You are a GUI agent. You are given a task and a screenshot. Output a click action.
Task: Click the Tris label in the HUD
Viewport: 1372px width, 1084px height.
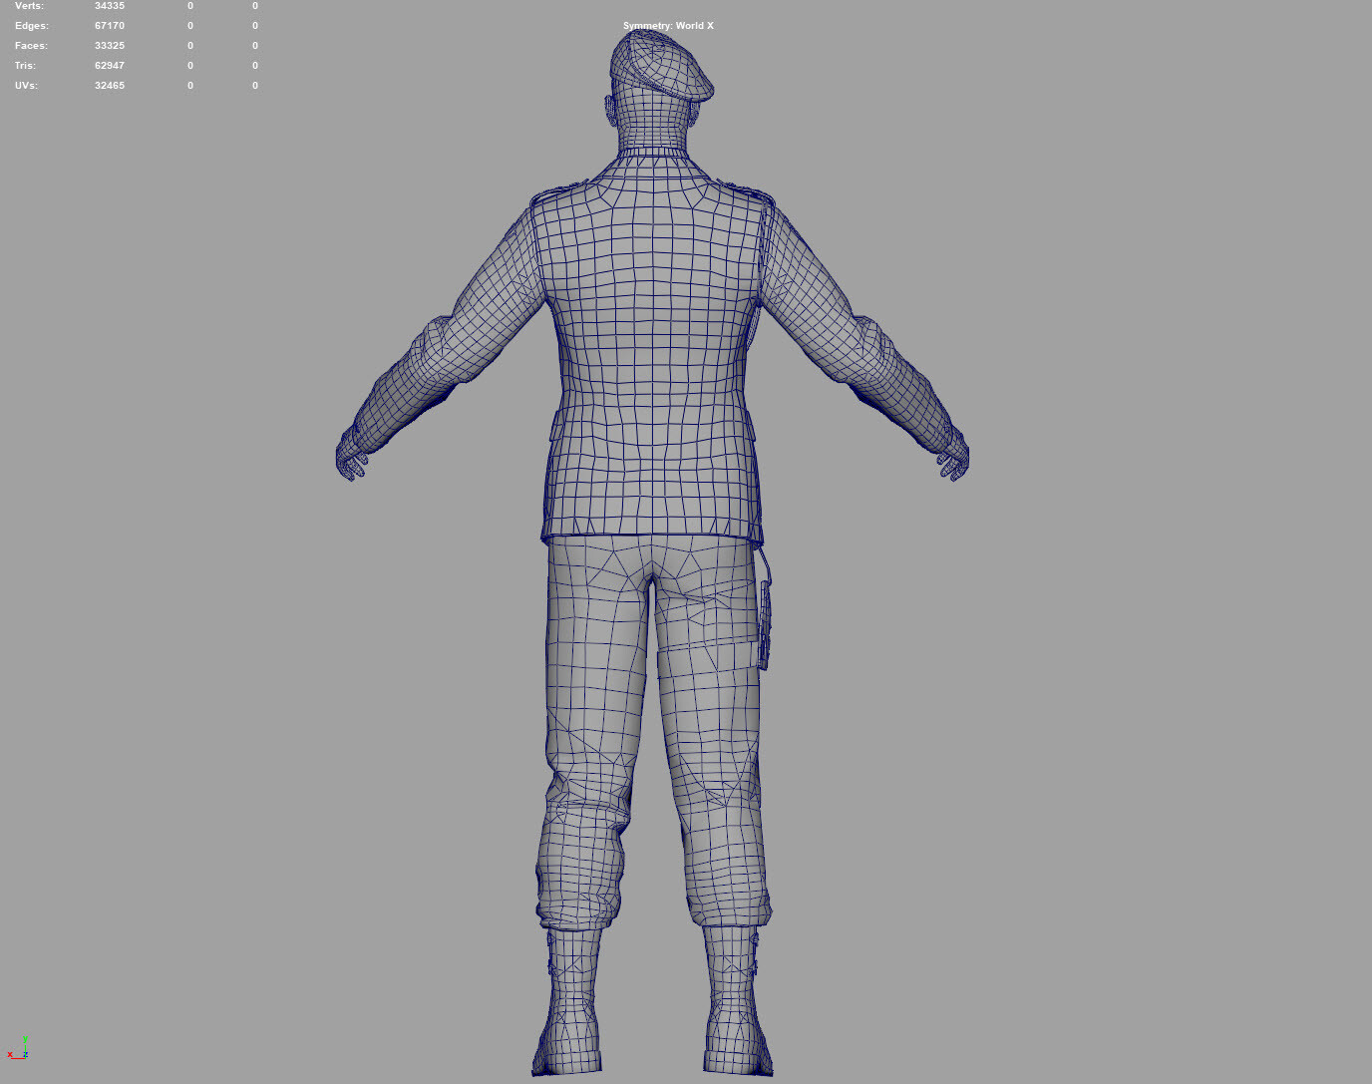pyautogui.click(x=24, y=65)
